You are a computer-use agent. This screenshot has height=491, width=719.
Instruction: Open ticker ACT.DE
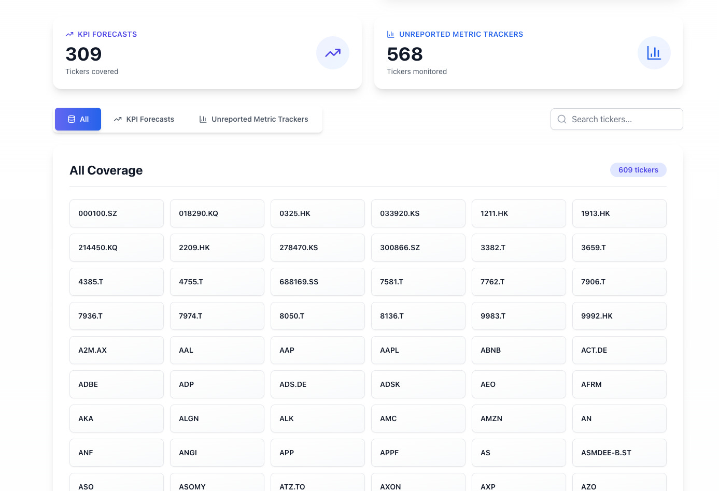pyautogui.click(x=619, y=350)
